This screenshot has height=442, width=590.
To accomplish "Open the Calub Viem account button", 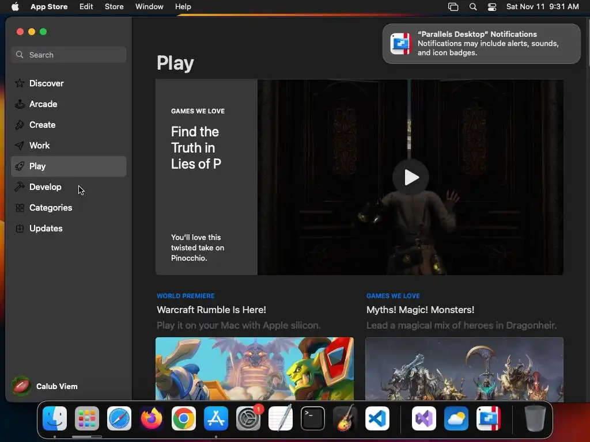I will [45, 386].
